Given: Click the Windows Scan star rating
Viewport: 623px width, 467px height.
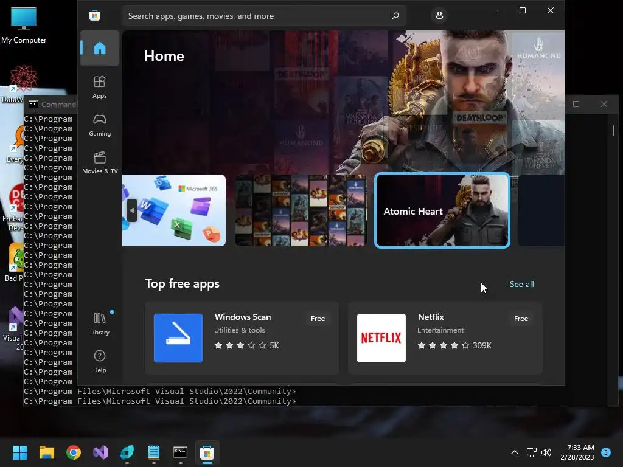Looking at the screenshot, I should [246, 345].
